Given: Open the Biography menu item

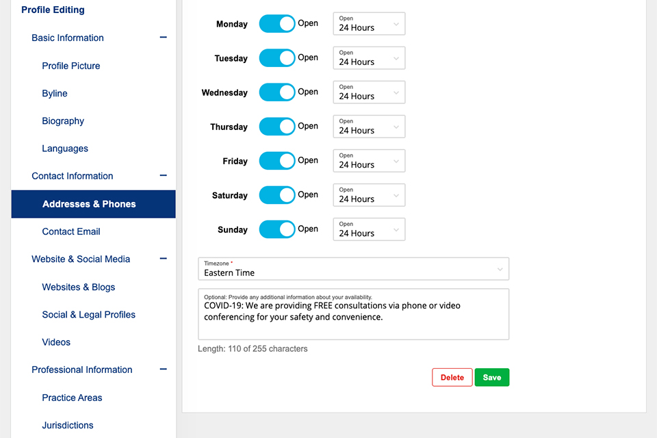Looking at the screenshot, I should [63, 121].
